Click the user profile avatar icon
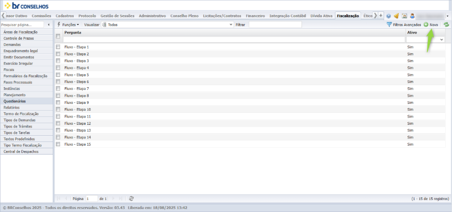452x212 pixels. click(x=412, y=16)
